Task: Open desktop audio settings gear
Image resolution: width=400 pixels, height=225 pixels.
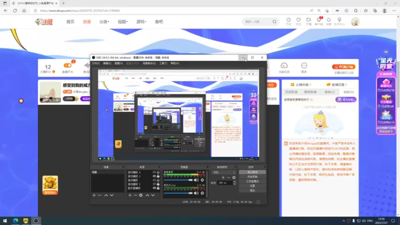Action: [x=202, y=180]
